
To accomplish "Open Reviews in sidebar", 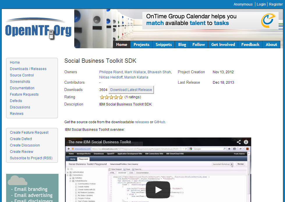I will [x=17, y=113].
